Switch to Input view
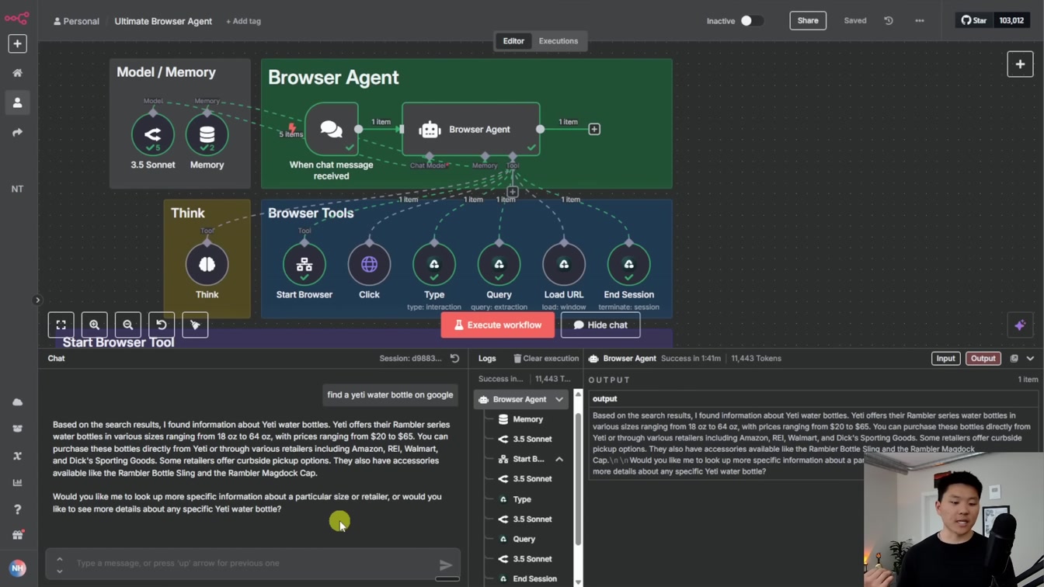This screenshot has width=1044, height=587. point(945,359)
